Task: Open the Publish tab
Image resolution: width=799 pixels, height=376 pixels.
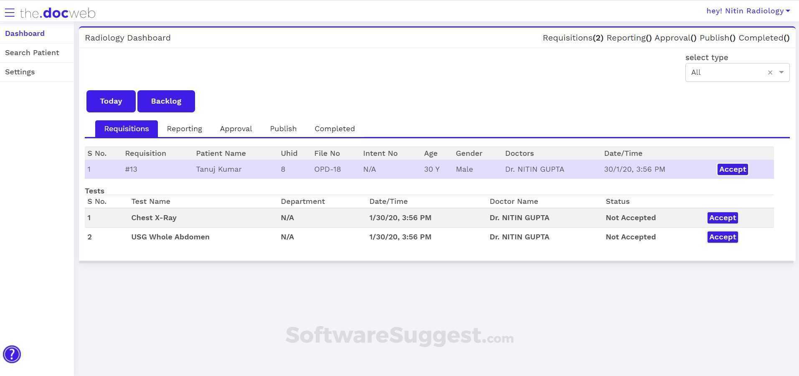Action: tap(283, 129)
